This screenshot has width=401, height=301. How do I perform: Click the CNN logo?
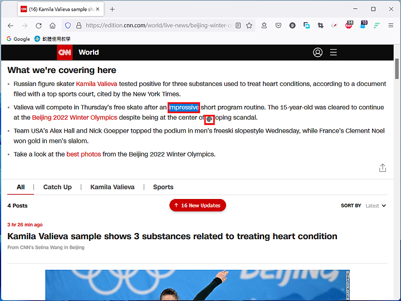click(65, 52)
